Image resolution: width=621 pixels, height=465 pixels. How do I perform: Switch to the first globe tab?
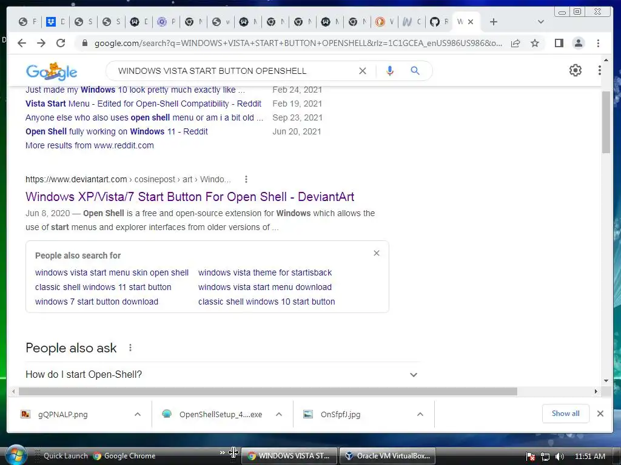[27, 22]
